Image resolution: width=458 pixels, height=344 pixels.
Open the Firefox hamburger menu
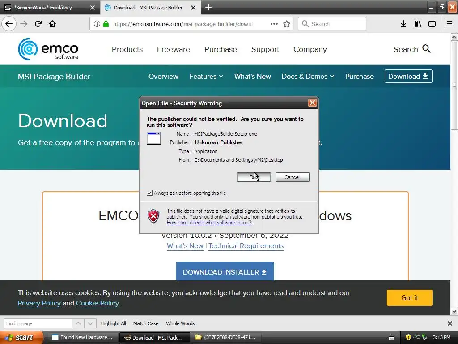pos(450,24)
